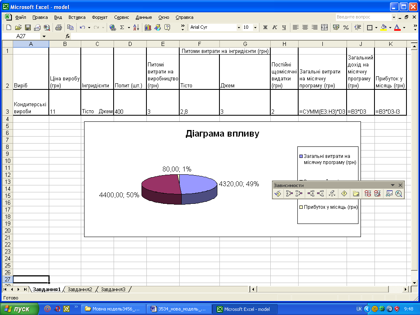Open a file via the folder icon
This screenshot has height=315, width=420.
(x=18, y=27)
